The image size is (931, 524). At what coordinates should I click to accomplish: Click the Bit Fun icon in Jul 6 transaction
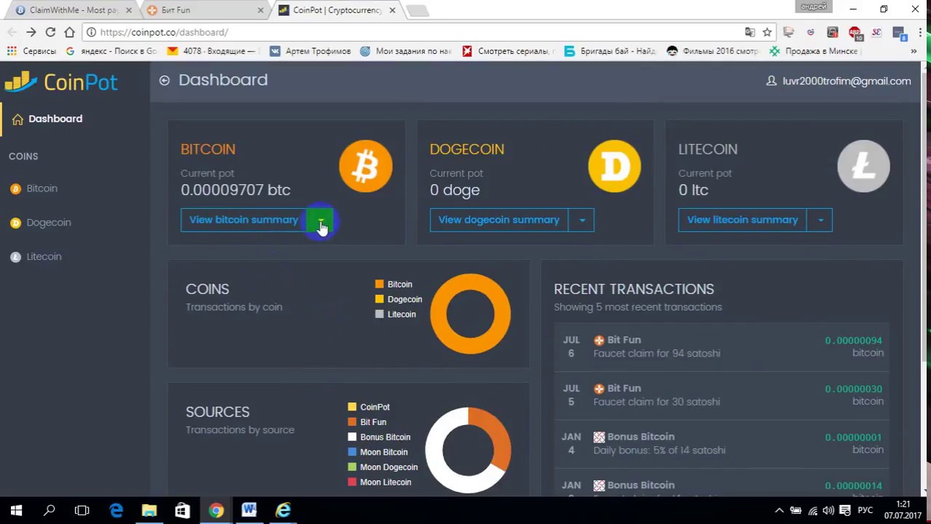(599, 340)
